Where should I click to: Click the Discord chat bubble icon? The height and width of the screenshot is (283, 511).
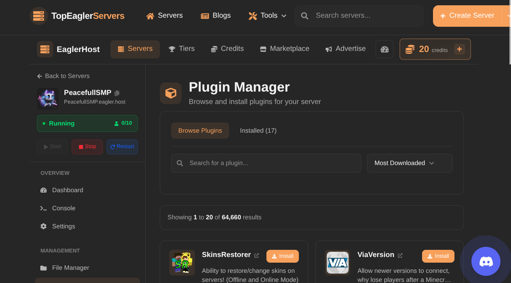point(486,261)
